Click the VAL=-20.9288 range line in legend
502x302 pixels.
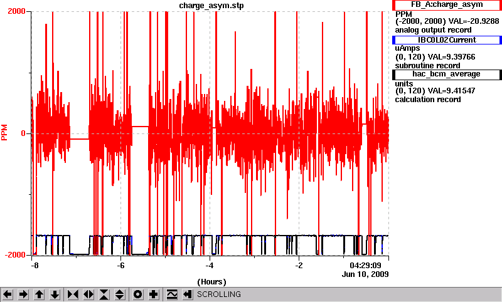coord(447,21)
